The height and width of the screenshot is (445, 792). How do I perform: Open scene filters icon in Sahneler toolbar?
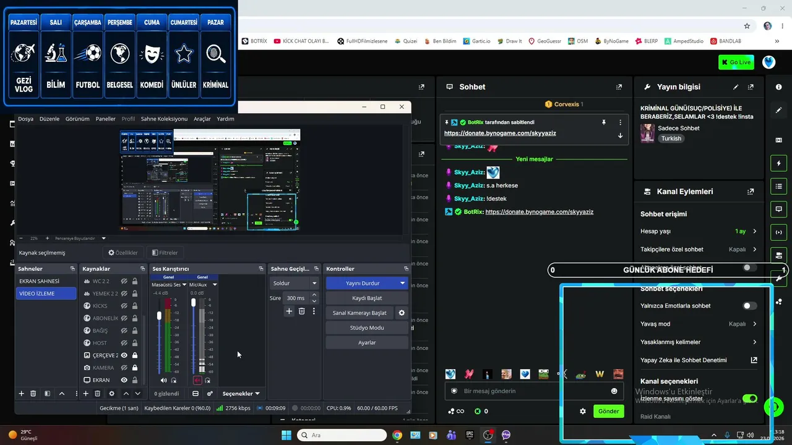(x=47, y=394)
